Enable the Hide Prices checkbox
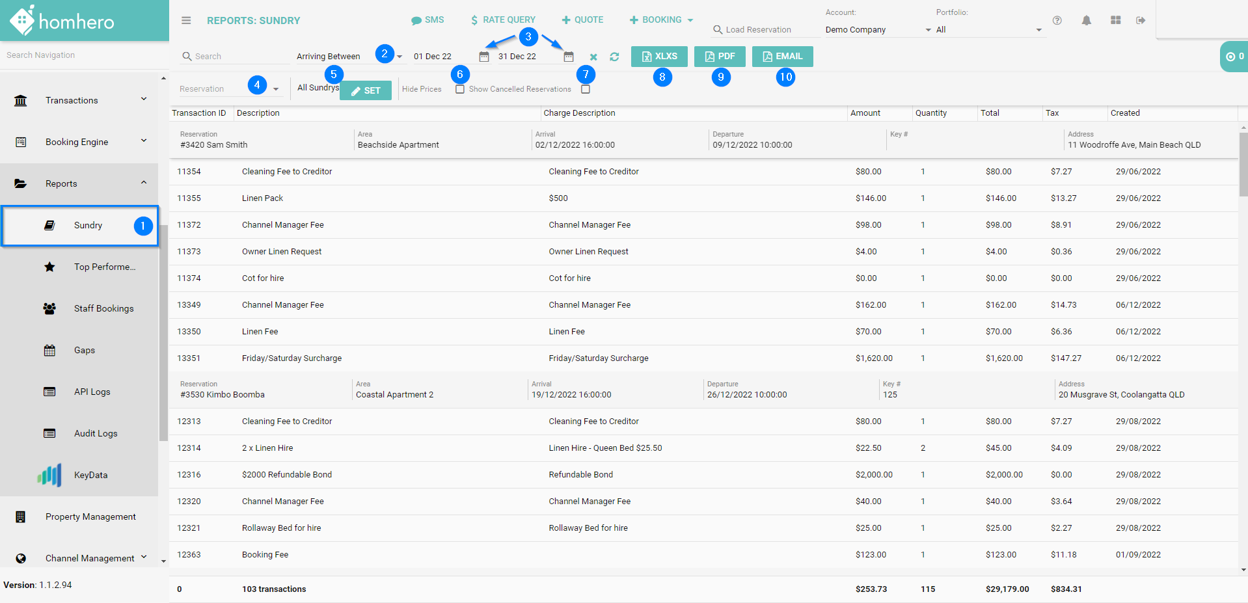 [460, 89]
